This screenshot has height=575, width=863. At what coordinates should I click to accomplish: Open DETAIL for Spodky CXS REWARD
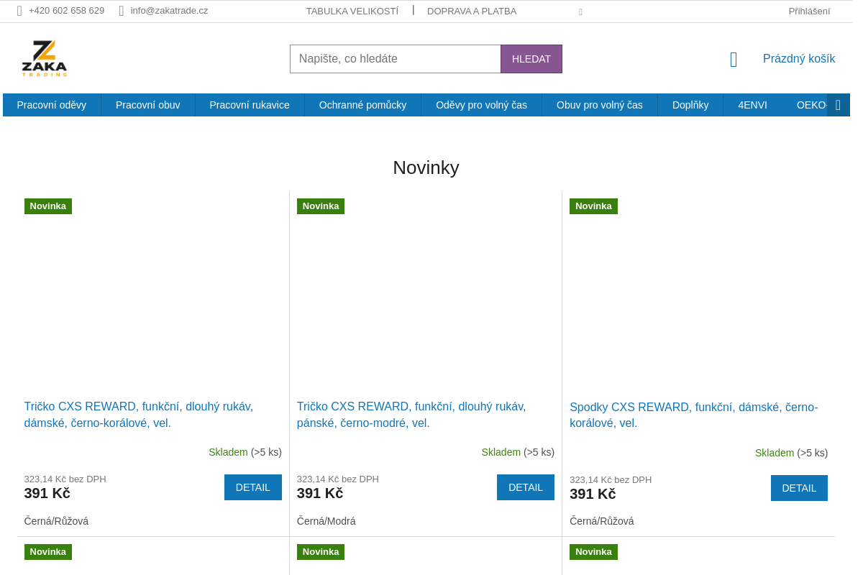799,488
